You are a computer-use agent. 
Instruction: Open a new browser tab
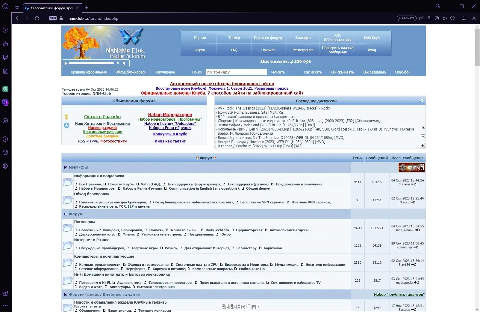87,7
